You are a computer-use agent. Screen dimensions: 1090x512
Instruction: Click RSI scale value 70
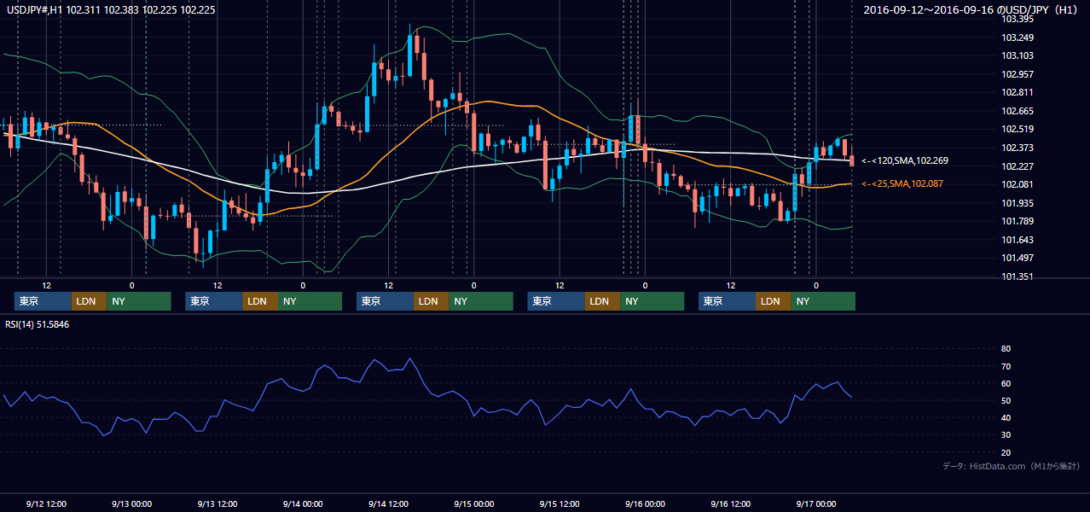tap(1006, 366)
